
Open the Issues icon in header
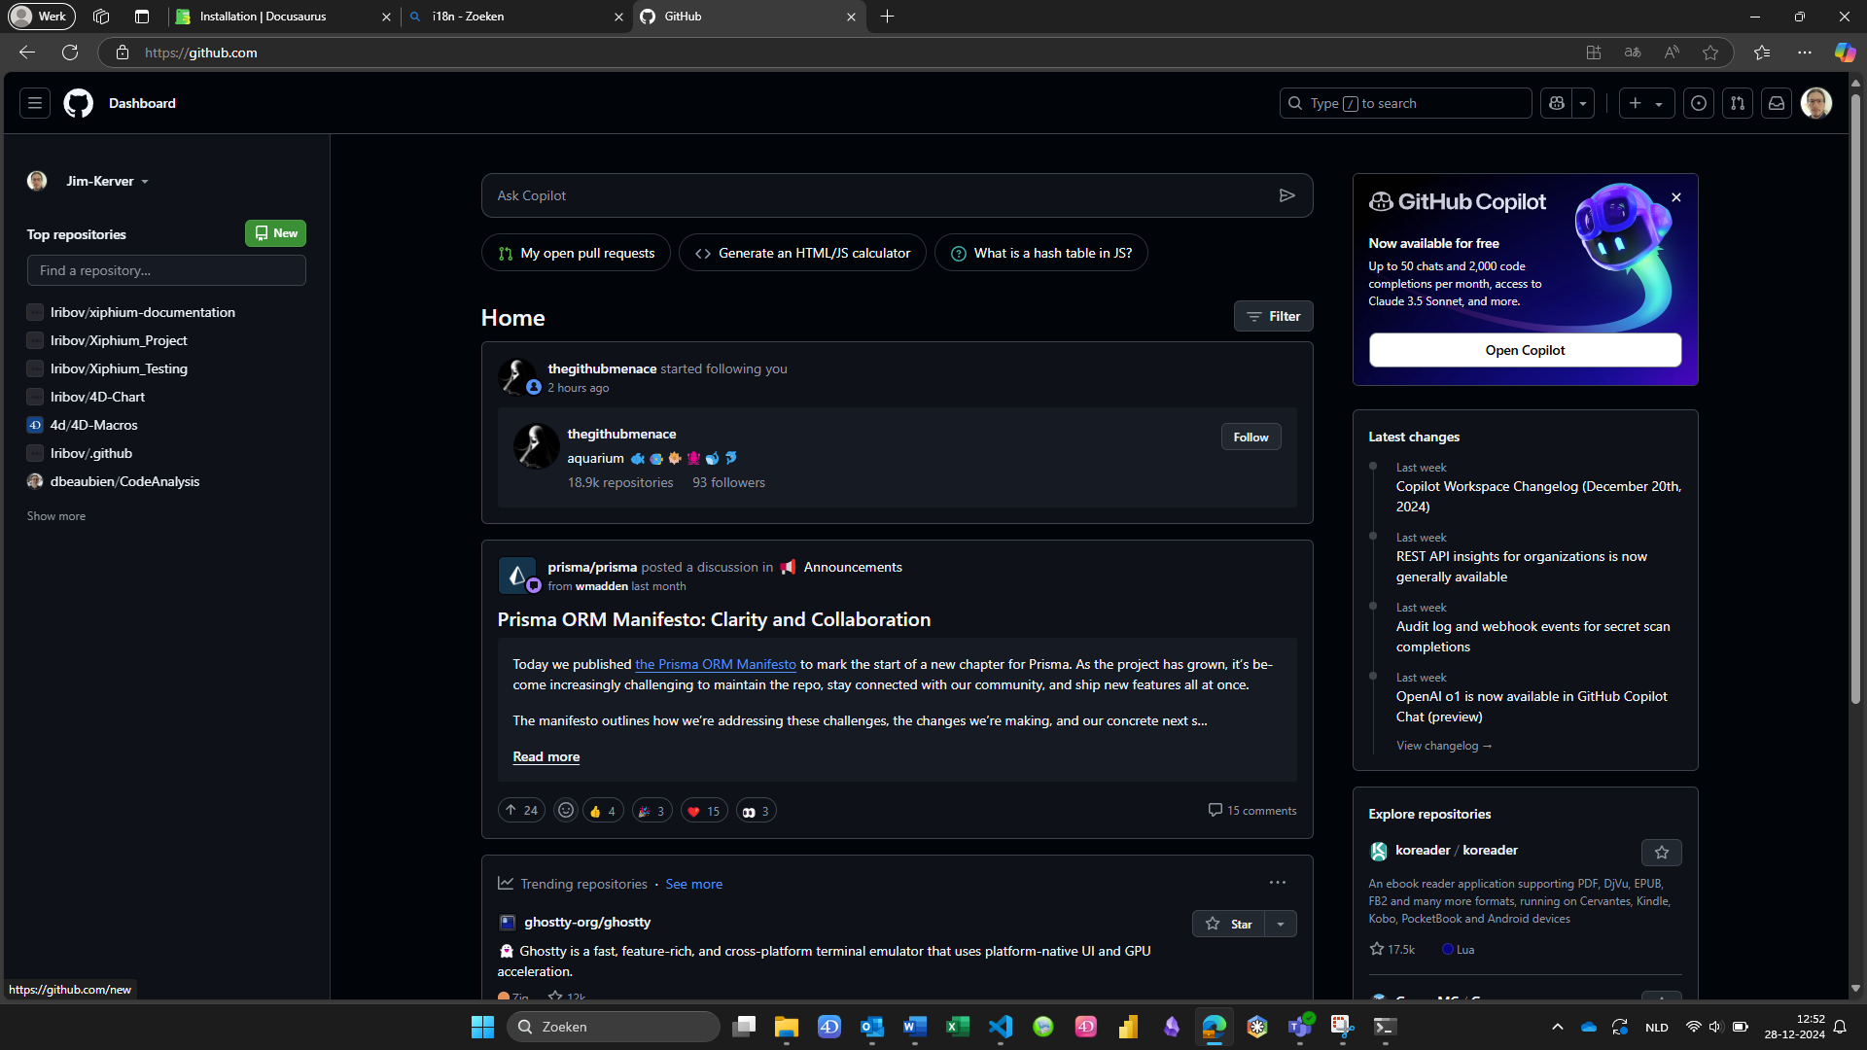1699,103
